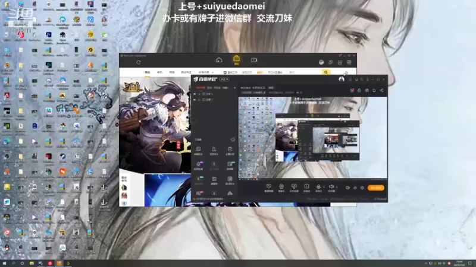Open the gift box tool in tools panel
476x267 pixels.
[214, 180]
